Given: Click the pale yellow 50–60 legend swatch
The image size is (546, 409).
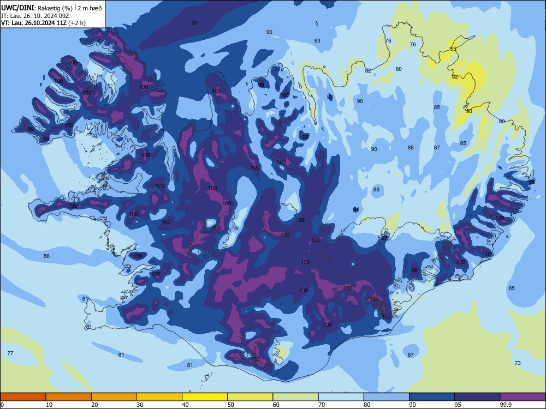Looking at the screenshot, I should 251,397.
